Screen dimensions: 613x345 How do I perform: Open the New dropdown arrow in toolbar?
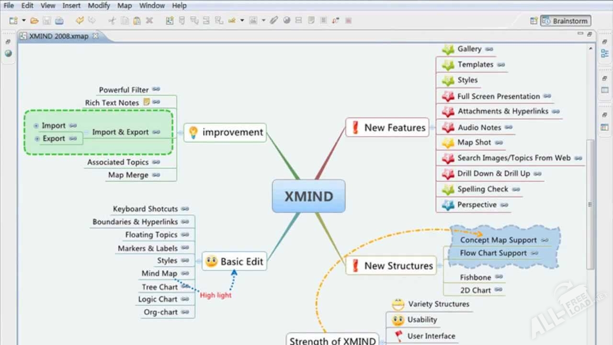click(x=23, y=21)
